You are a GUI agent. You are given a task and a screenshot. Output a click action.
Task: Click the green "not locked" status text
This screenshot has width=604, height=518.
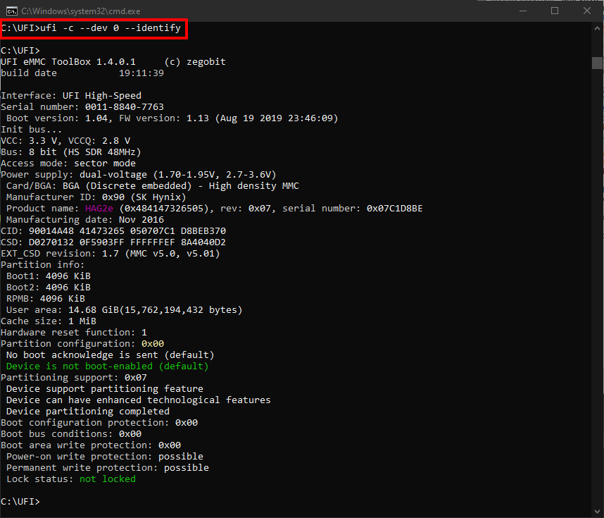[107, 479]
